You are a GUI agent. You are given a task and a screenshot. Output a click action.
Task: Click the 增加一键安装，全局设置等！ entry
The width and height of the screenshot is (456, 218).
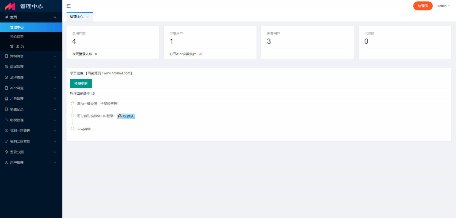point(98,104)
